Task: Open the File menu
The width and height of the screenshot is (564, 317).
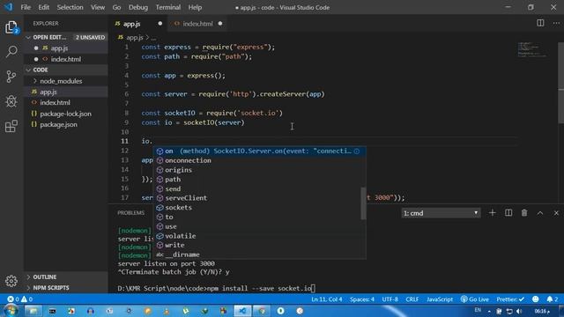Action: coord(26,7)
